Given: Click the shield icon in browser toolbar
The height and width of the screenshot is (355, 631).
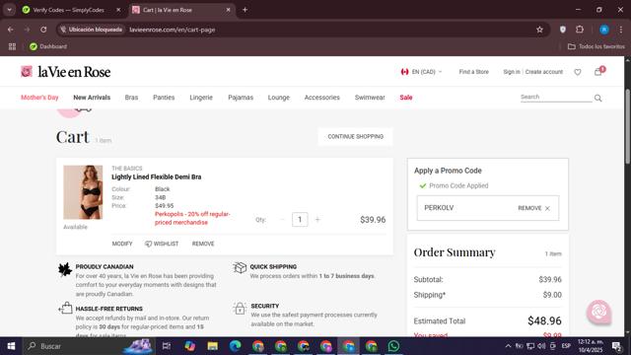Looking at the screenshot, I should [x=563, y=30].
